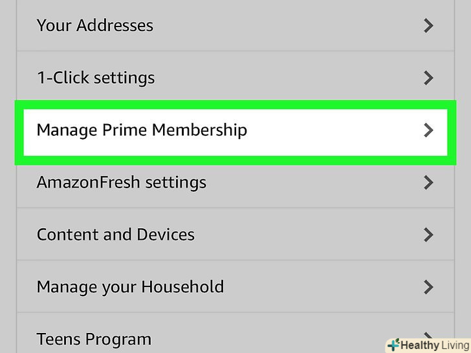Tap the arrow beside 1-Click settings
Image resolution: width=471 pixels, height=353 pixels.
(428, 78)
